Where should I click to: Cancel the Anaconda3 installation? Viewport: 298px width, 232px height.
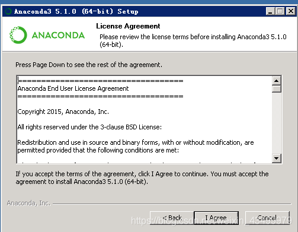coord(267,218)
